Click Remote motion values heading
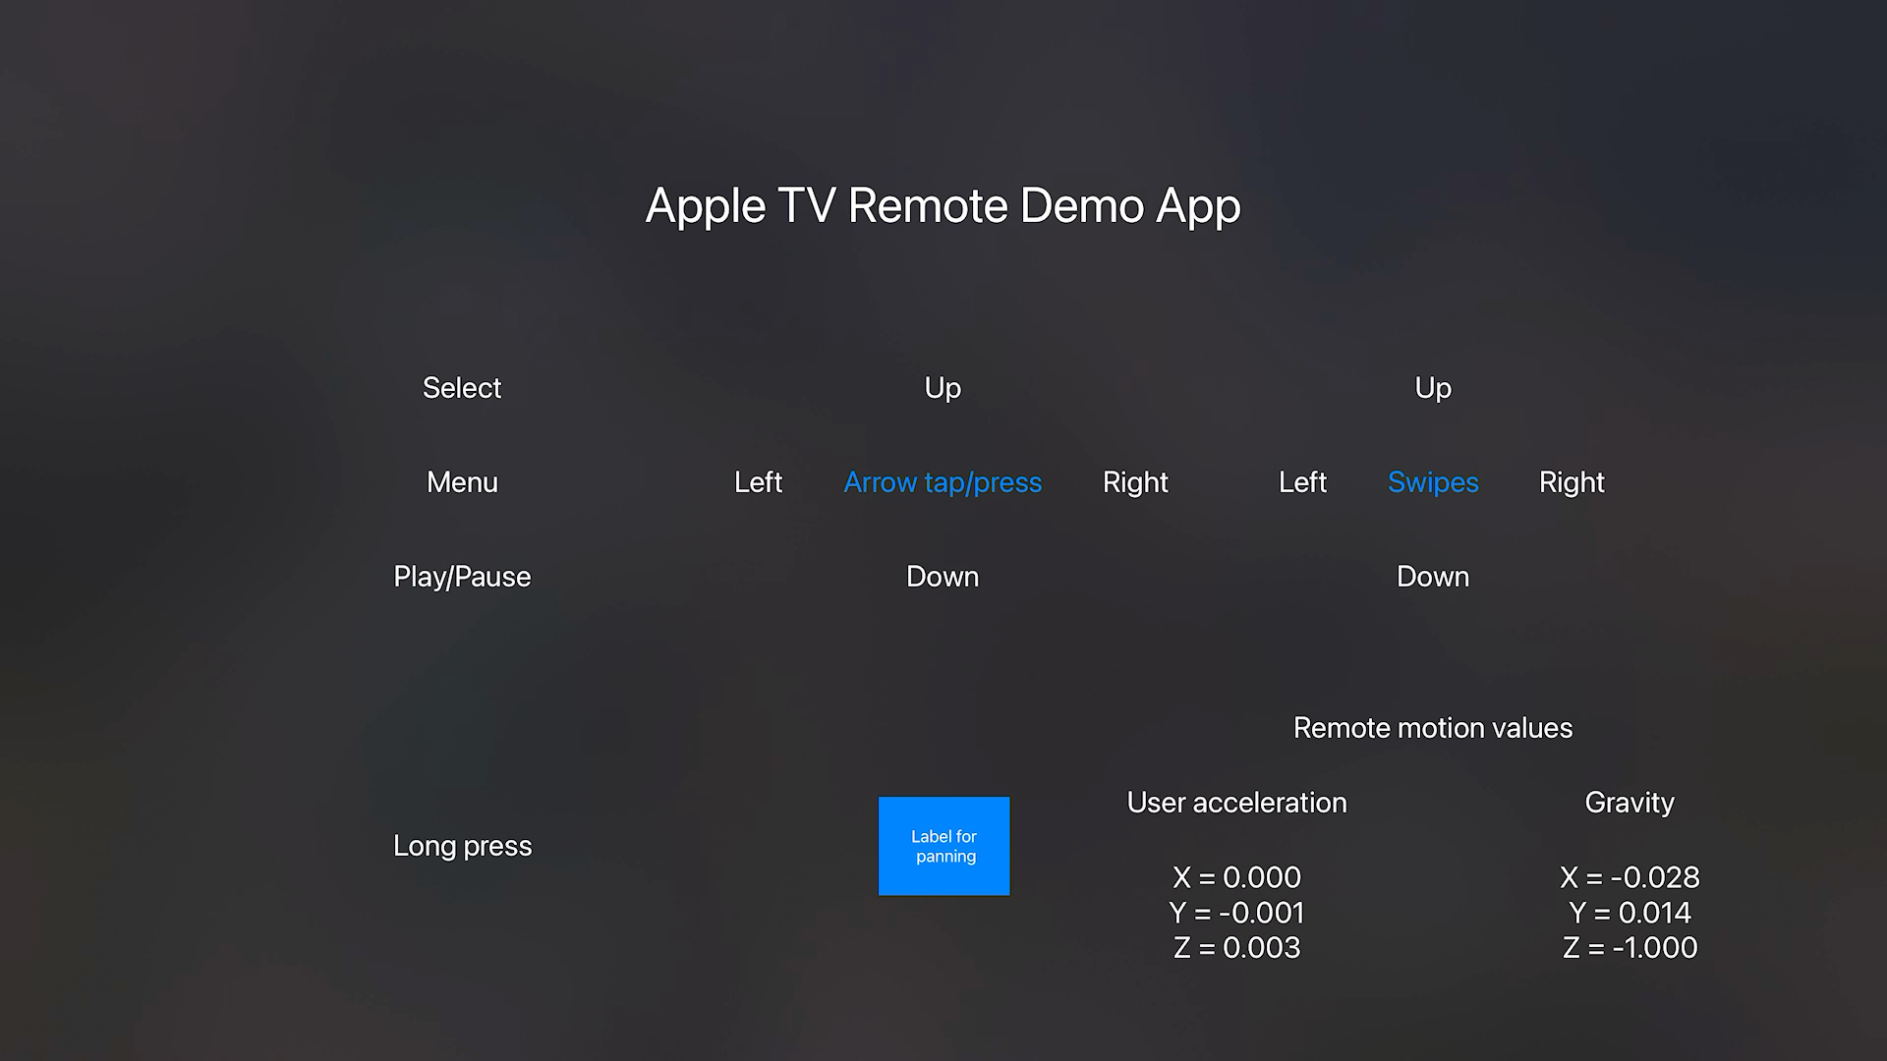Viewport: 1887px width, 1061px height. (x=1433, y=728)
